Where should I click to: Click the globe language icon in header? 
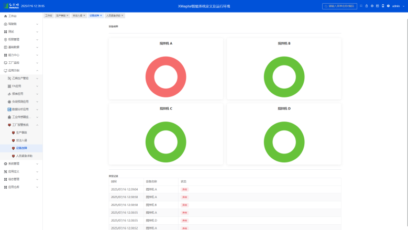[372, 6]
